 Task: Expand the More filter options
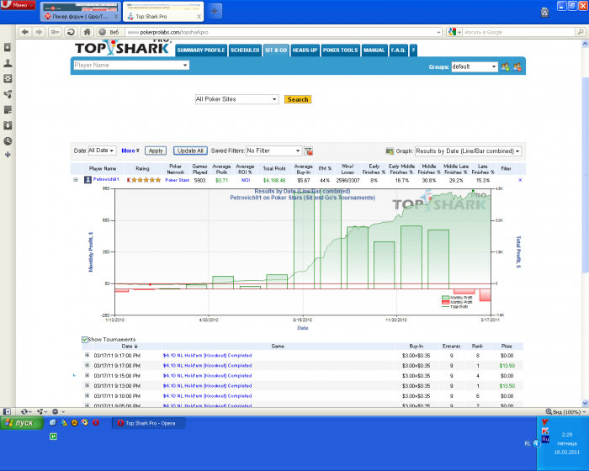click(130, 151)
